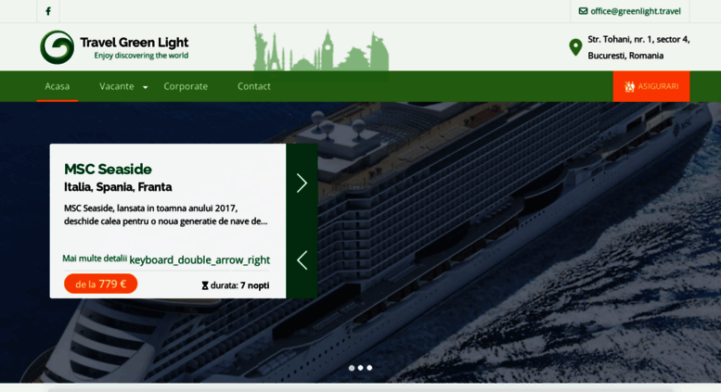Go to previous slide with left chevron
This screenshot has width=721, height=392.
302,260
